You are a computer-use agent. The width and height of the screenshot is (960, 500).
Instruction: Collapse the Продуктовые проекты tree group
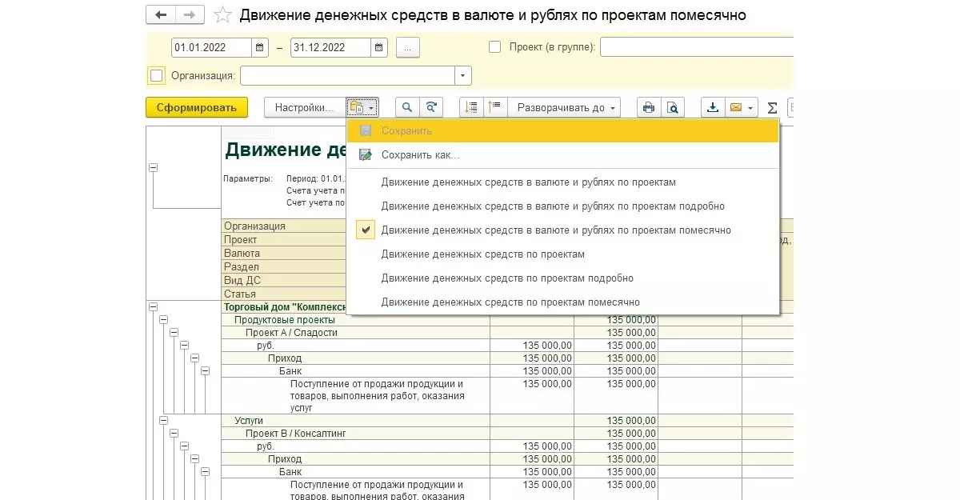(163, 320)
